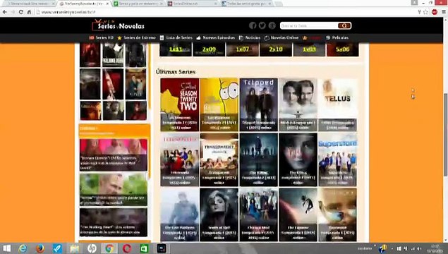Viewport: 448px width, 254px height.
Task: Launch Internet Explorer from taskbar
Action: (23, 248)
